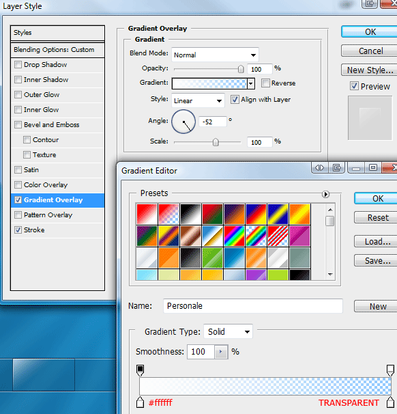This screenshot has width=397, height=414.
Task: Open the gradient Style dropdown showing Linear
Action: pyautogui.click(x=198, y=100)
